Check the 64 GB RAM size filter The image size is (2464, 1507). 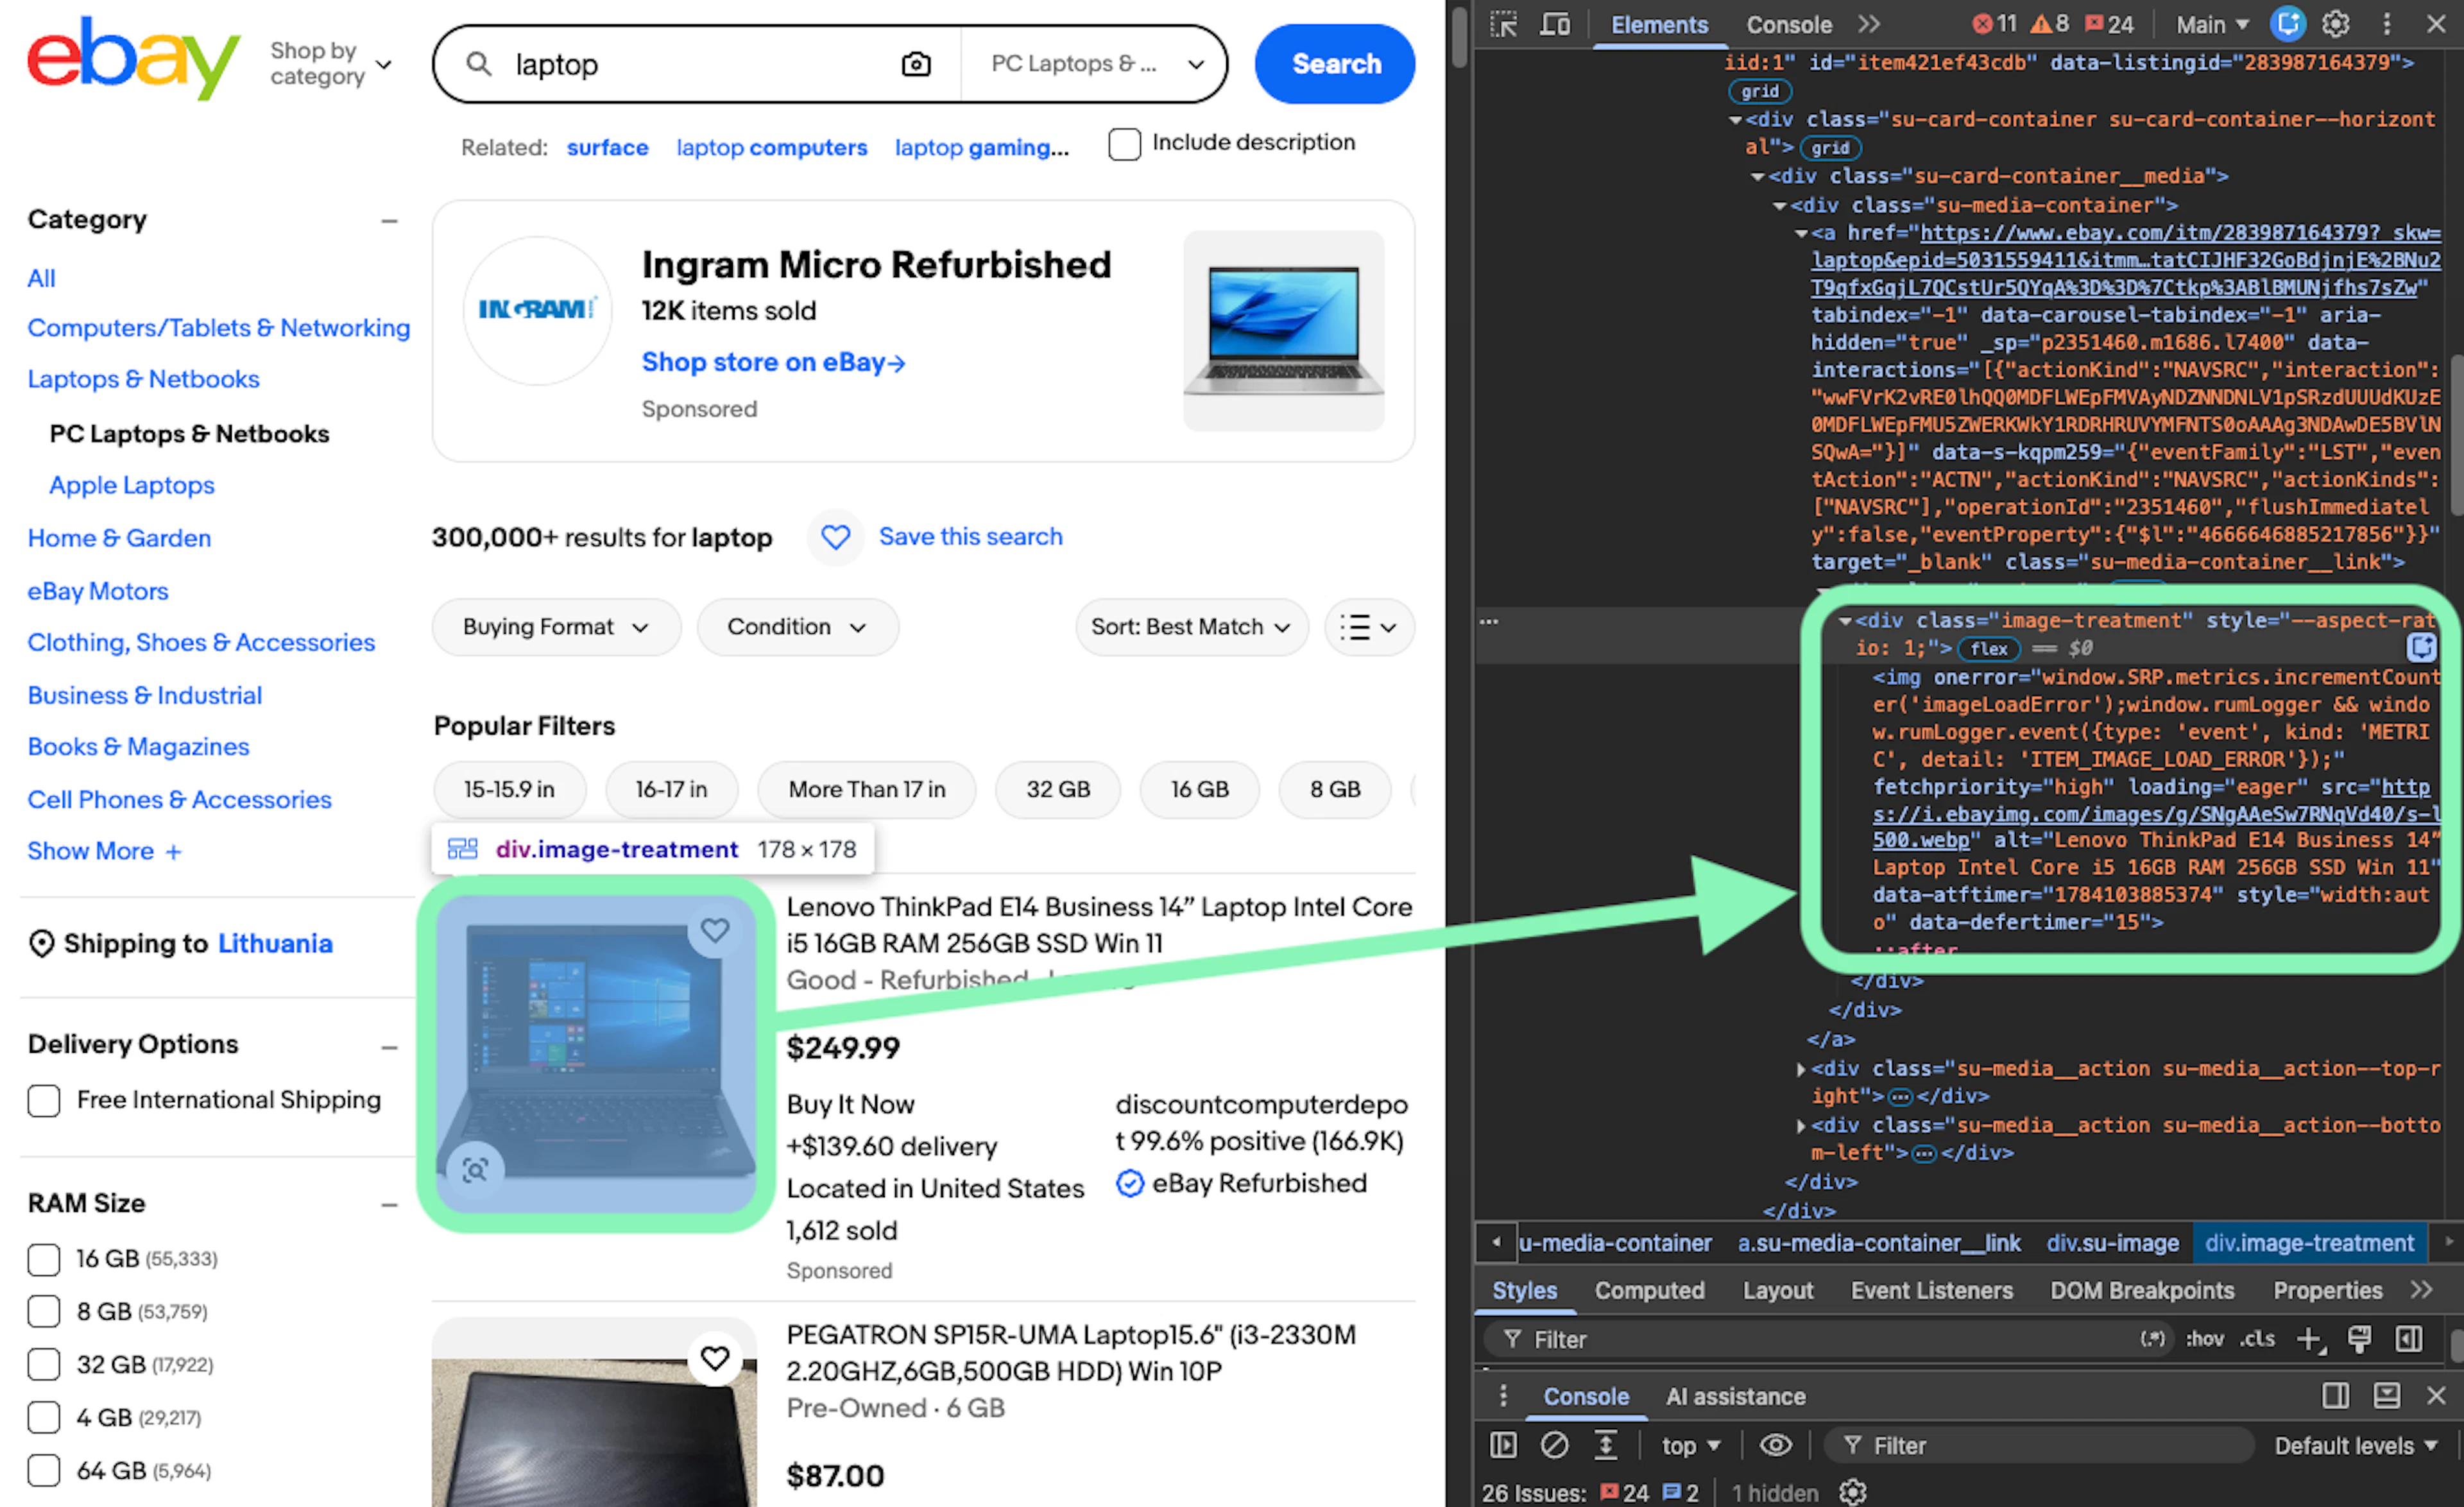(x=44, y=1470)
